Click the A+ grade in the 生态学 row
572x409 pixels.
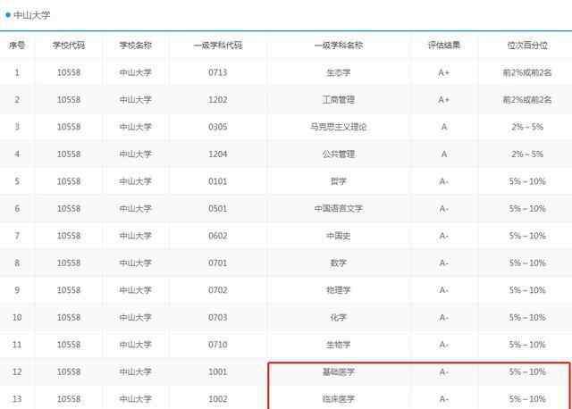click(444, 72)
